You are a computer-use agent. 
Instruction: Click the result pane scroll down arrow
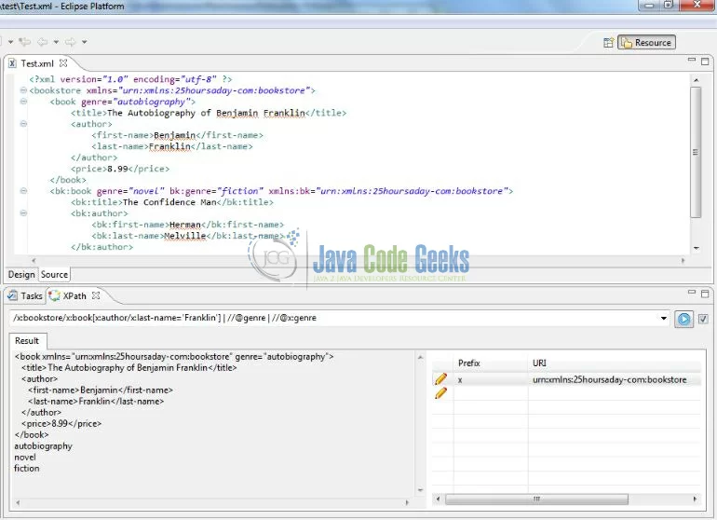[x=420, y=490]
